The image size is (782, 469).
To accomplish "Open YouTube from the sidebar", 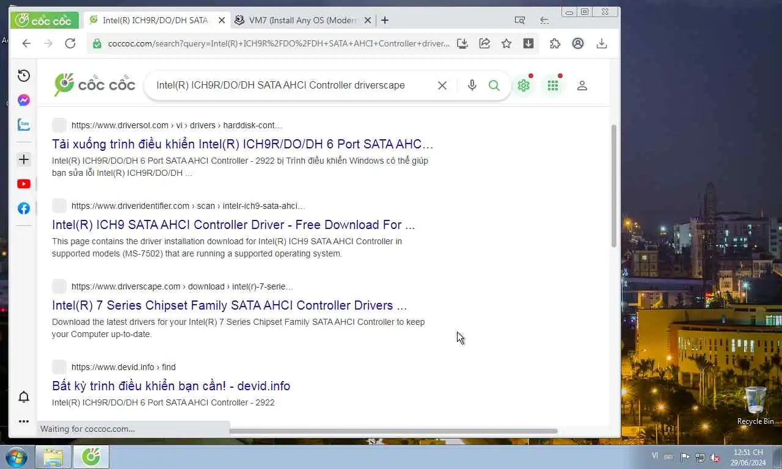I will click(24, 184).
